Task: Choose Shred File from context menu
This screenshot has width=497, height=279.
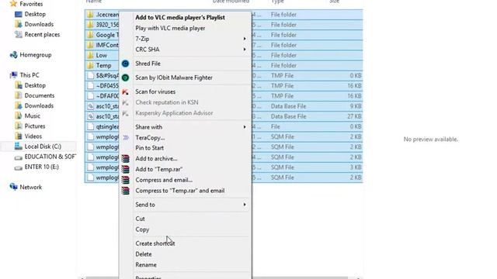Action: [148, 64]
